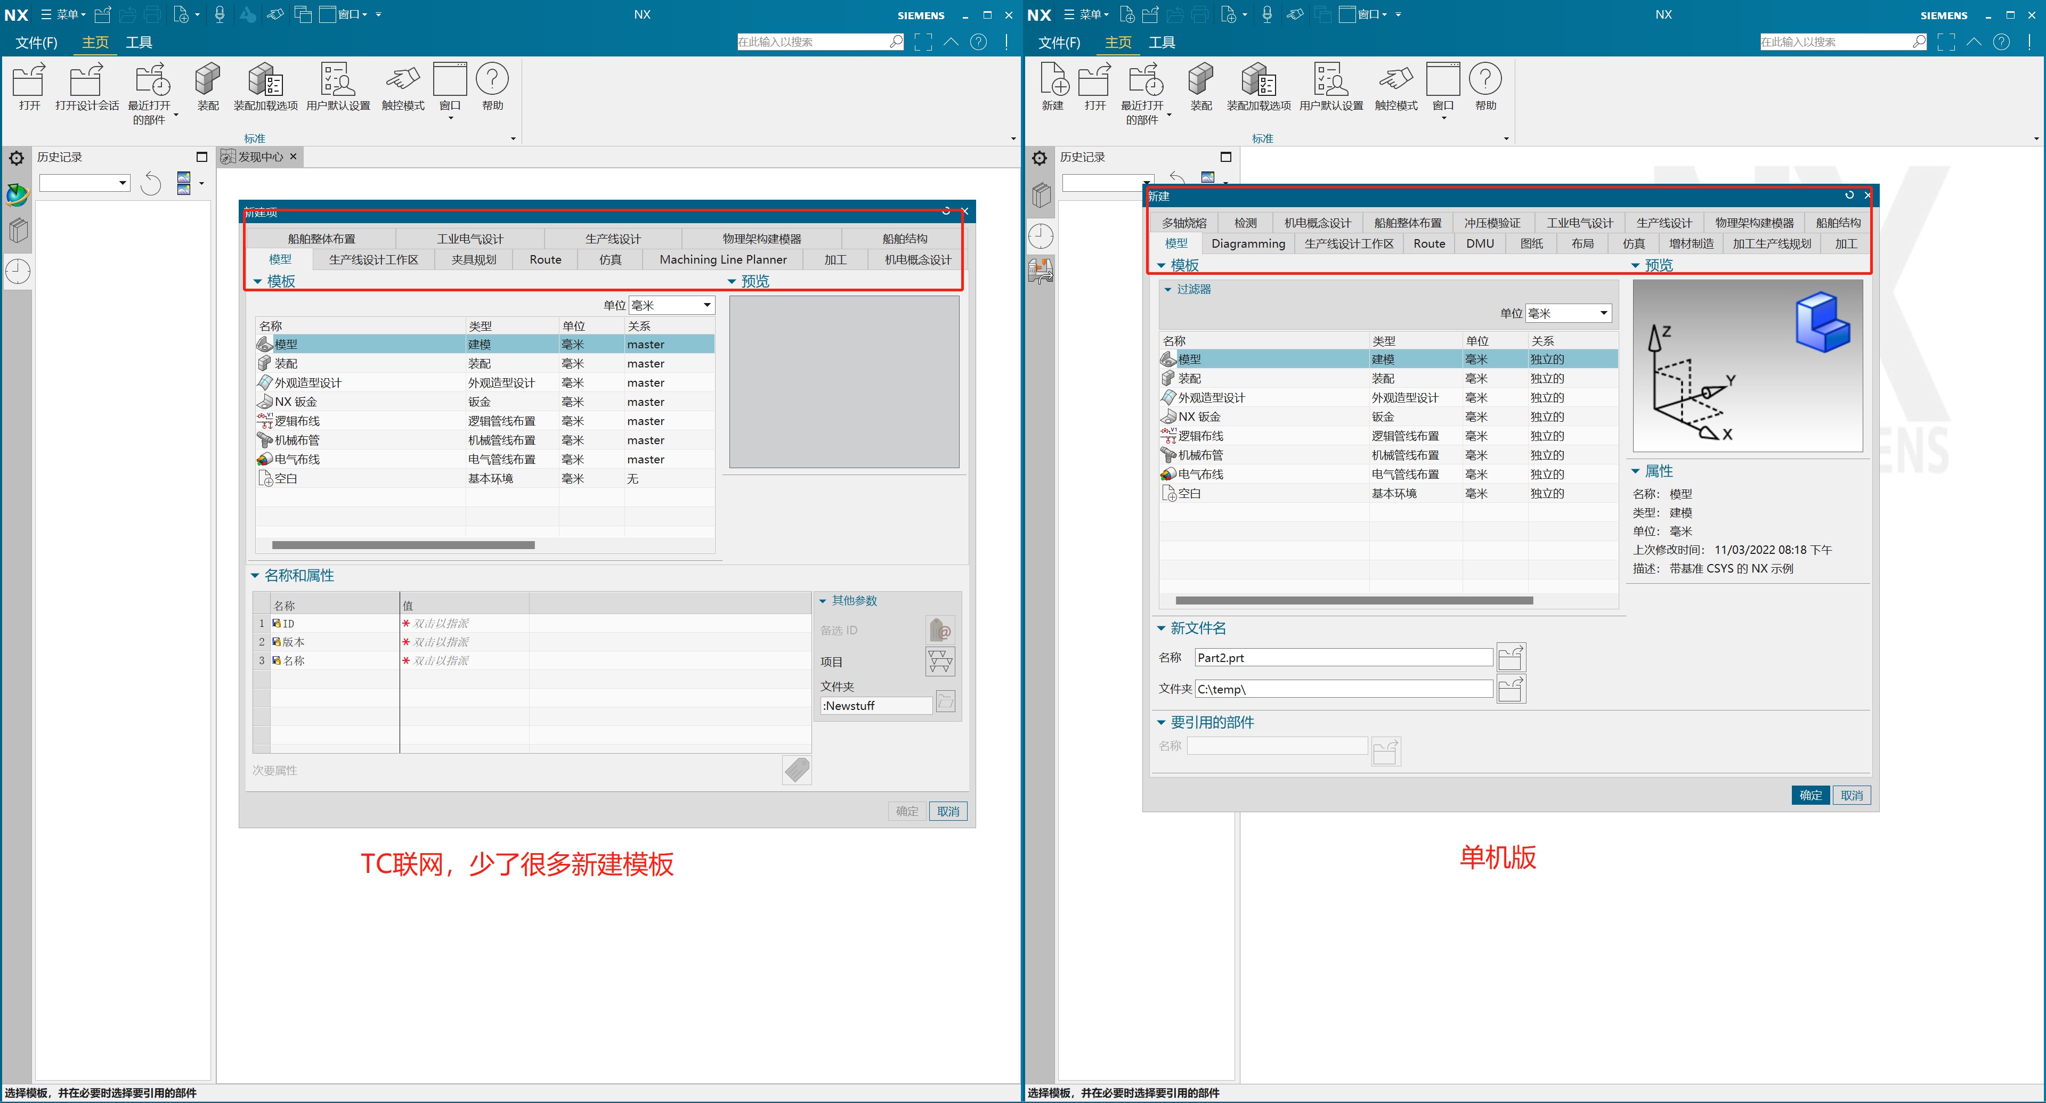The width and height of the screenshot is (2046, 1103).
Task: Click 取消 button in left 新建项 dialog
Action: [x=948, y=811]
